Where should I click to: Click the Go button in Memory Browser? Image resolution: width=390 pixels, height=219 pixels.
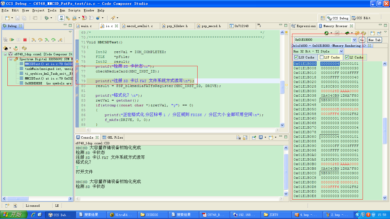tap(362, 40)
